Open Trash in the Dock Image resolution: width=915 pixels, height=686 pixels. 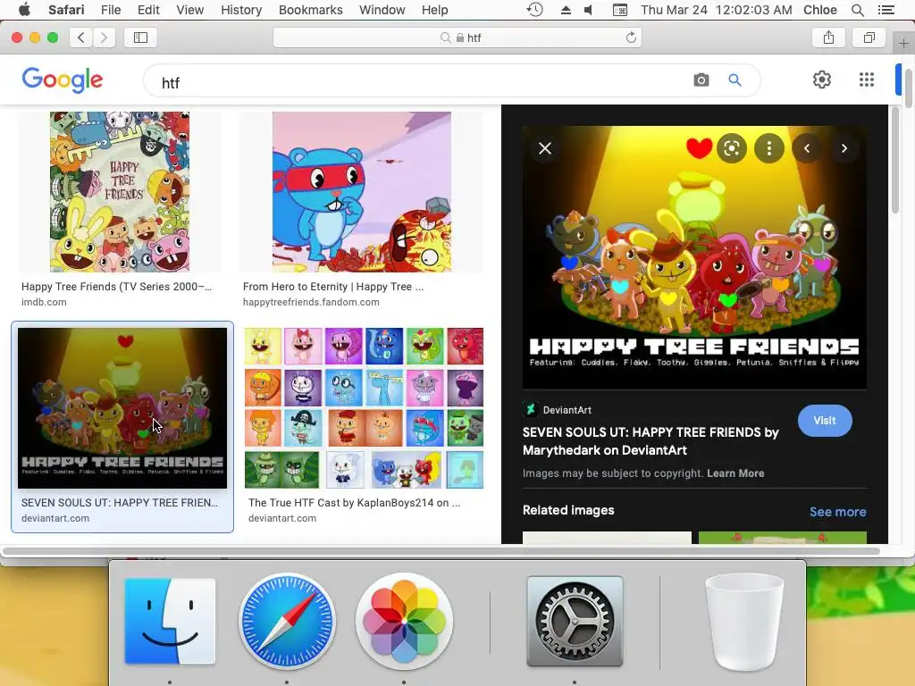click(744, 622)
